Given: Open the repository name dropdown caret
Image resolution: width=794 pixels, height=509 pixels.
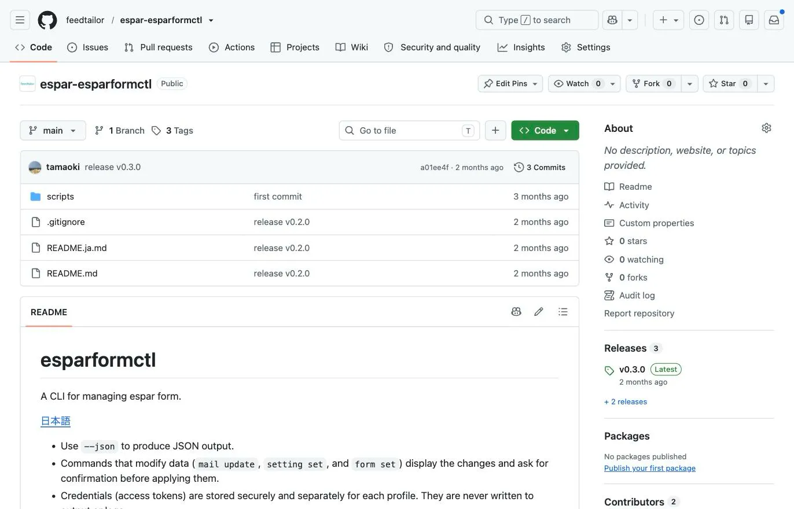Looking at the screenshot, I should tap(211, 20).
